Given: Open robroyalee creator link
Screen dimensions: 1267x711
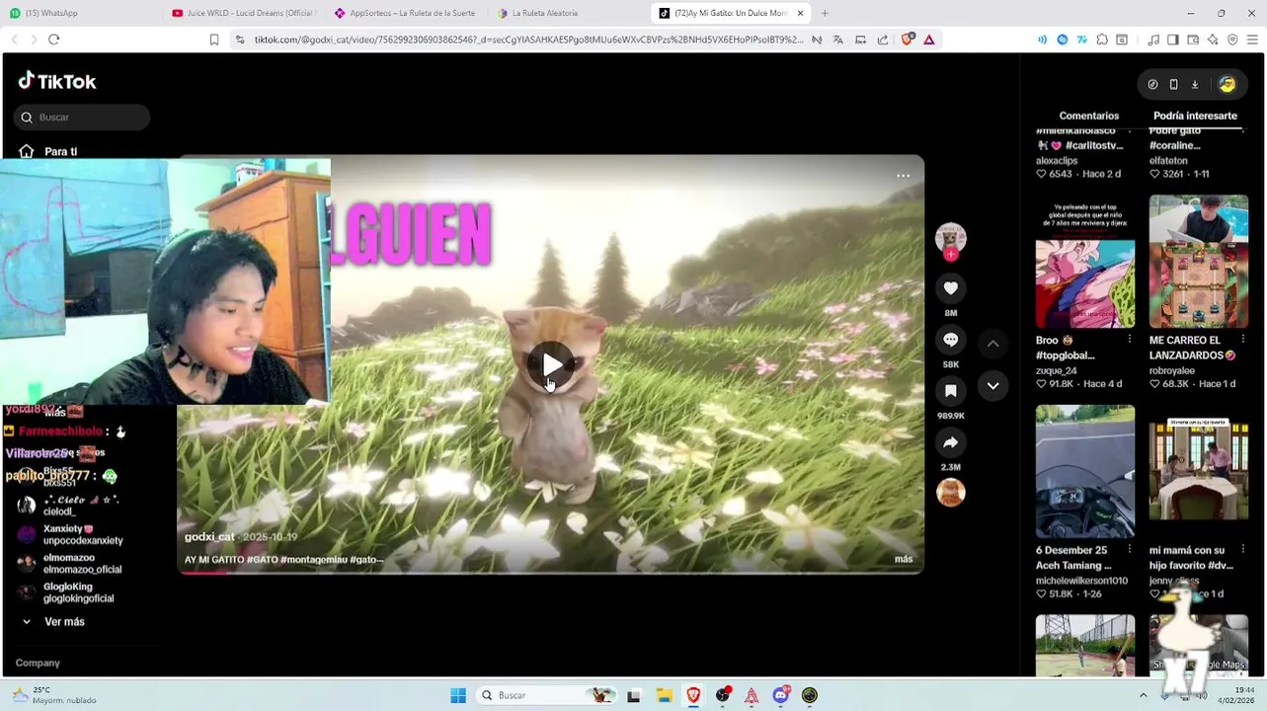Looking at the screenshot, I should pos(1172,370).
